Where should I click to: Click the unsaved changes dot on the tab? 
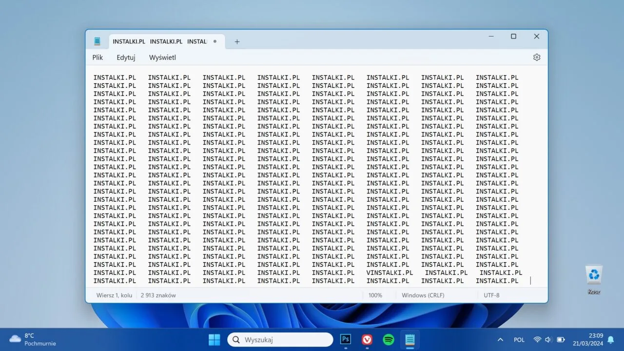click(214, 41)
